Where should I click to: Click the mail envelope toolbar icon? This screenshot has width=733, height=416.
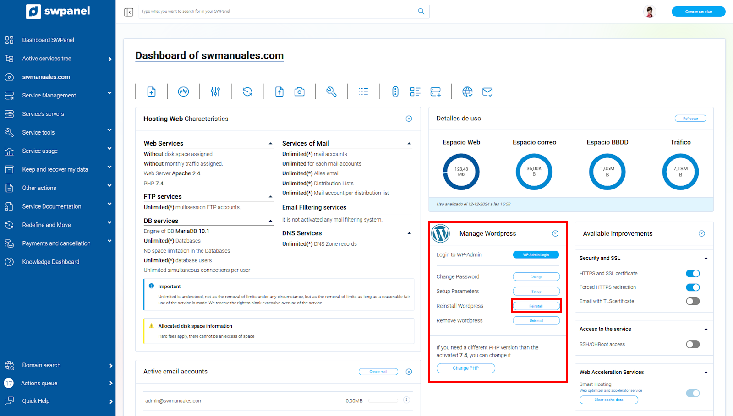487,92
